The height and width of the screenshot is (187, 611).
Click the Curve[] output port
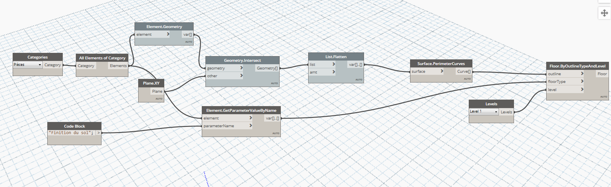[x=463, y=72]
